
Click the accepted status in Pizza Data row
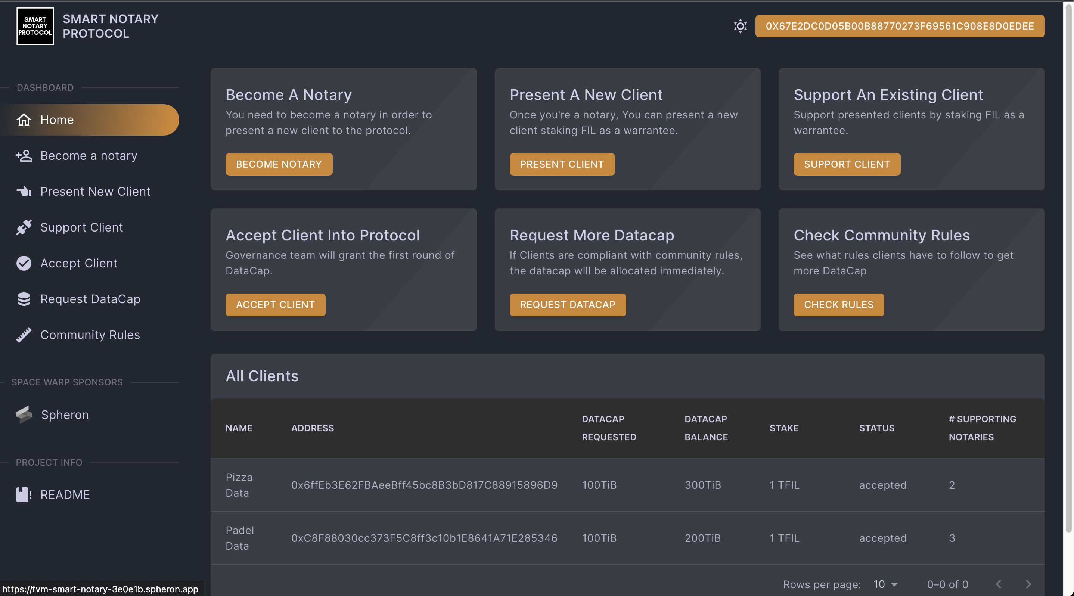[x=883, y=485]
